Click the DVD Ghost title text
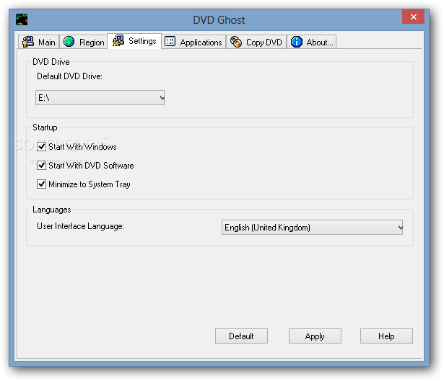The height and width of the screenshot is (381, 444). click(x=219, y=20)
